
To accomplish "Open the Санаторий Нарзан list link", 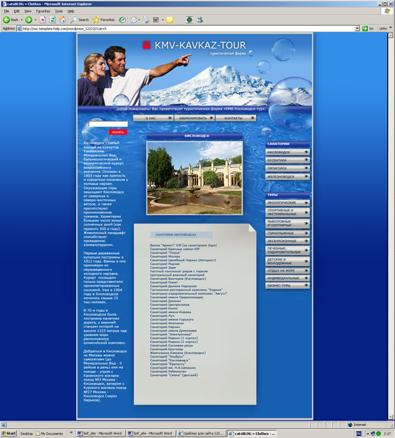I will pyautogui.click(x=165, y=326).
